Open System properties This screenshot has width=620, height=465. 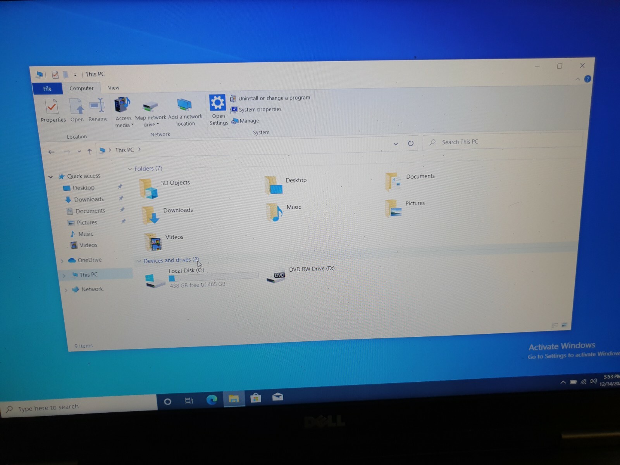(x=256, y=110)
